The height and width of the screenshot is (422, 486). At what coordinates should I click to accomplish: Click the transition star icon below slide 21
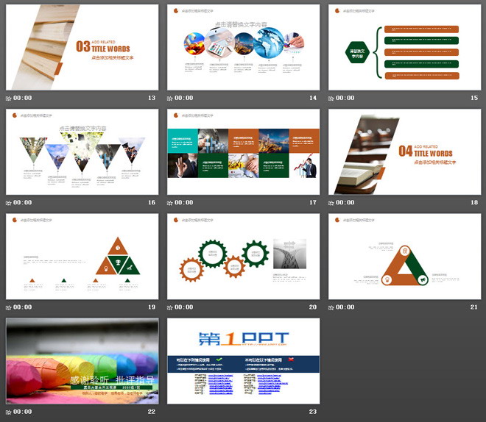[332, 307]
